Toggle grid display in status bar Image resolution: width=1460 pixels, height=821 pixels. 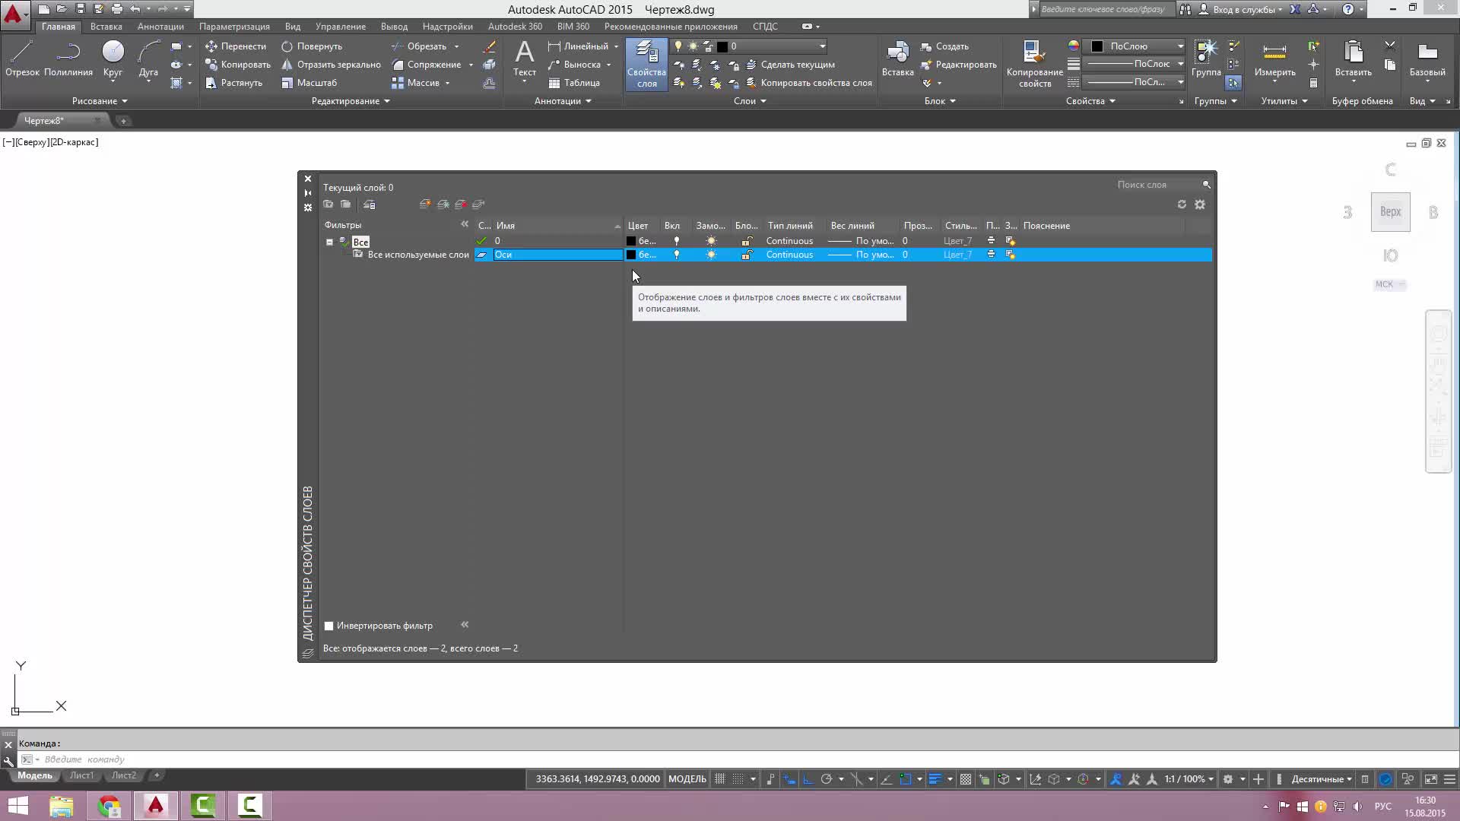(x=719, y=779)
